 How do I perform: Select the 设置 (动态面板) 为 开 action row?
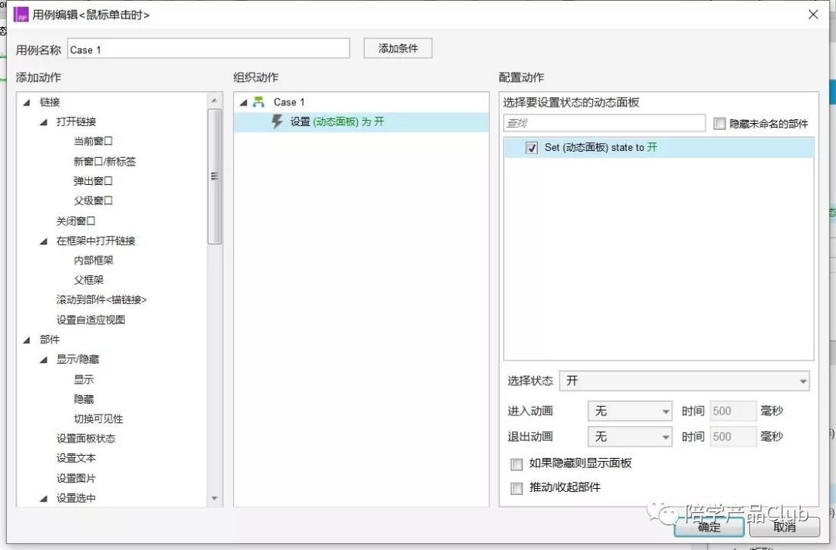pyautogui.click(x=361, y=122)
